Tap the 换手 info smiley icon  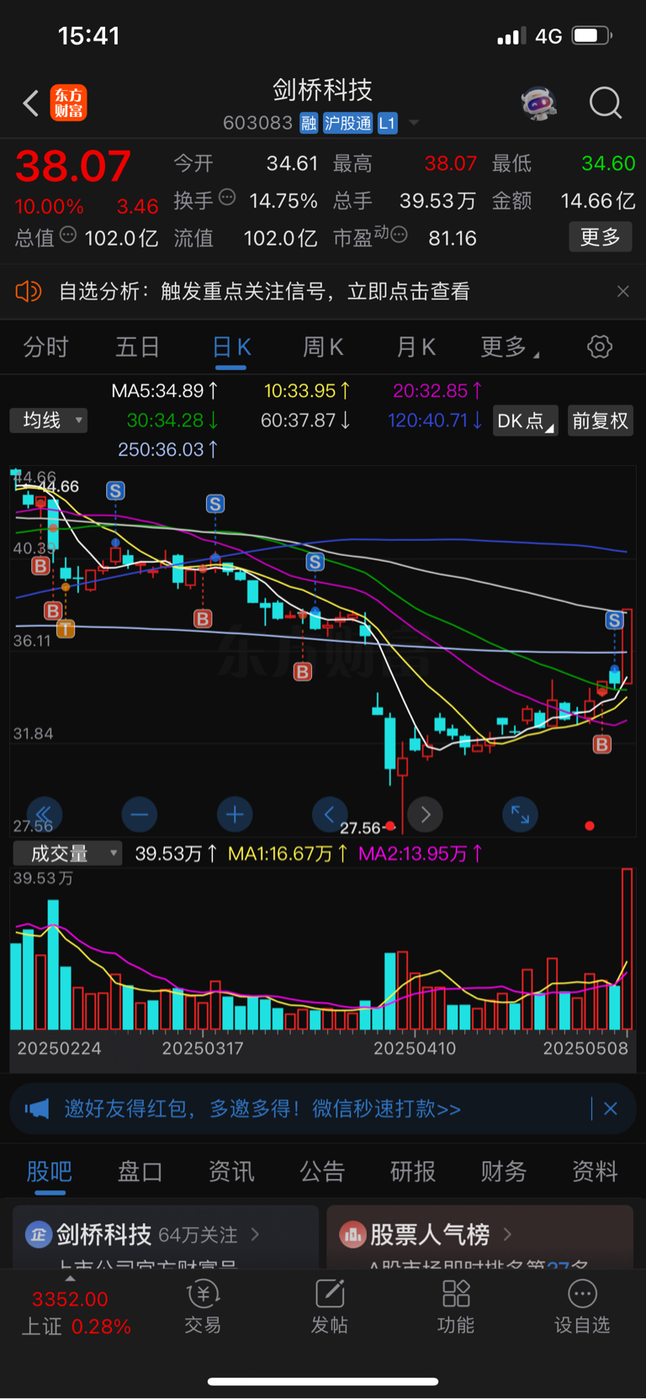pyautogui.click(x=227, y=198)
